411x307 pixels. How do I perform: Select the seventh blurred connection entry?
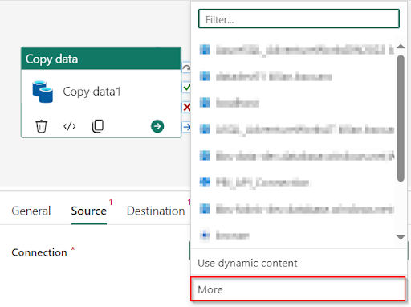296,209
